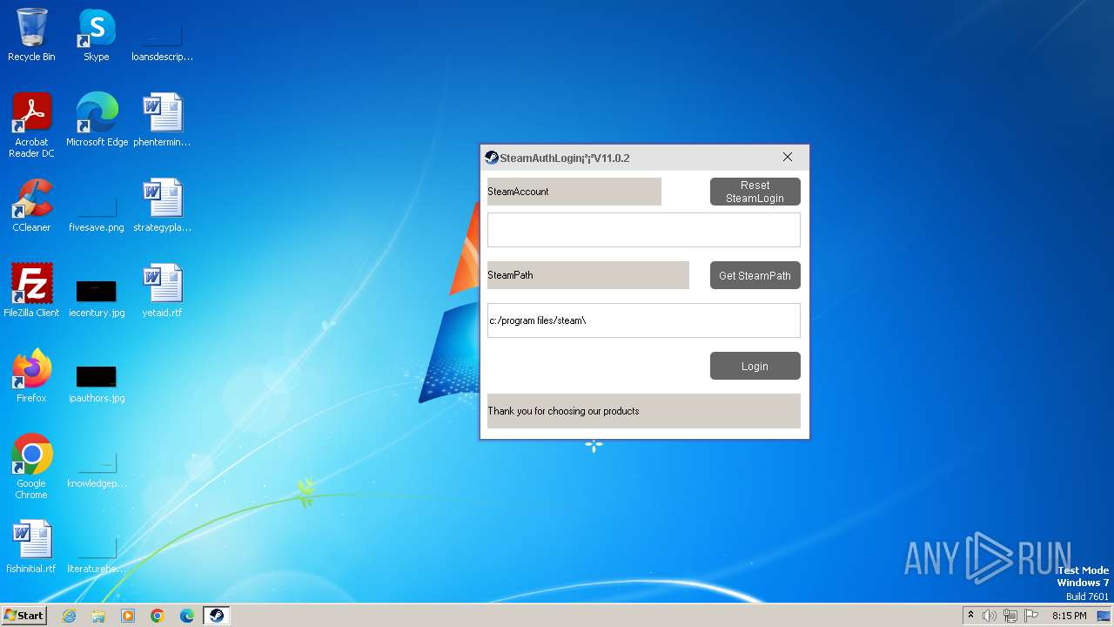Click the SteamAuthLogin V11.0.2 title text

pos(565,158)
